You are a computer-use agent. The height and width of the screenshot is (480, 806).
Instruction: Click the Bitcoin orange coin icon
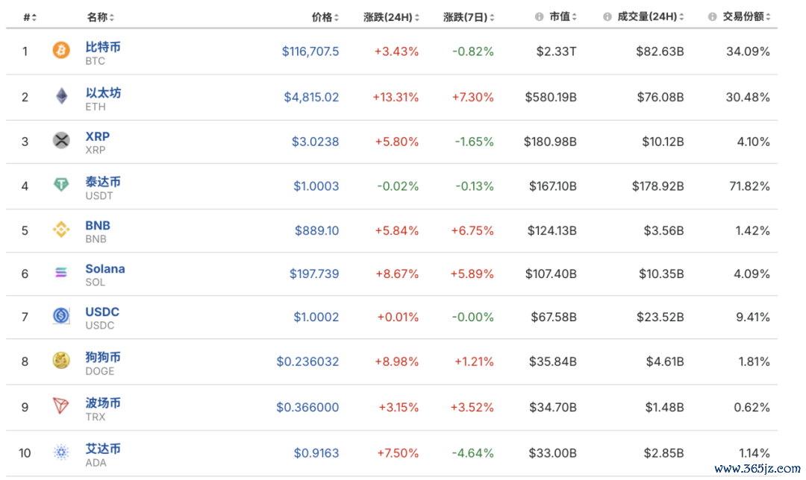click(61, 50)
